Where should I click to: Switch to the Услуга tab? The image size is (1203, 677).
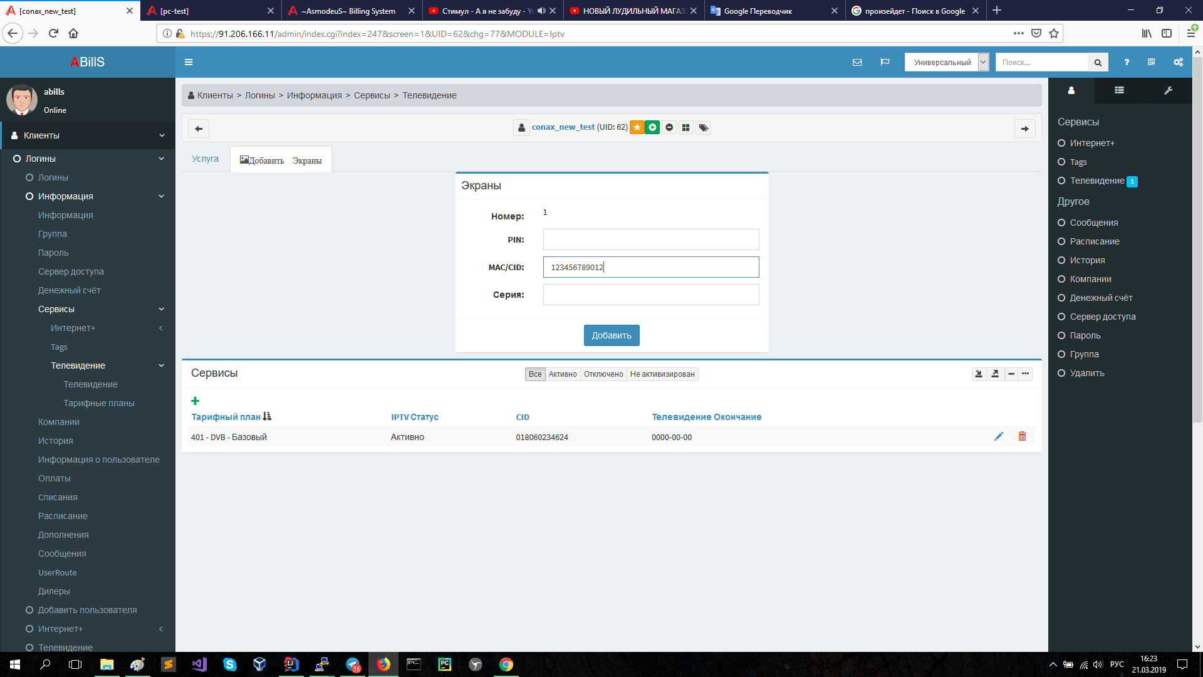(x=205, y=159)
